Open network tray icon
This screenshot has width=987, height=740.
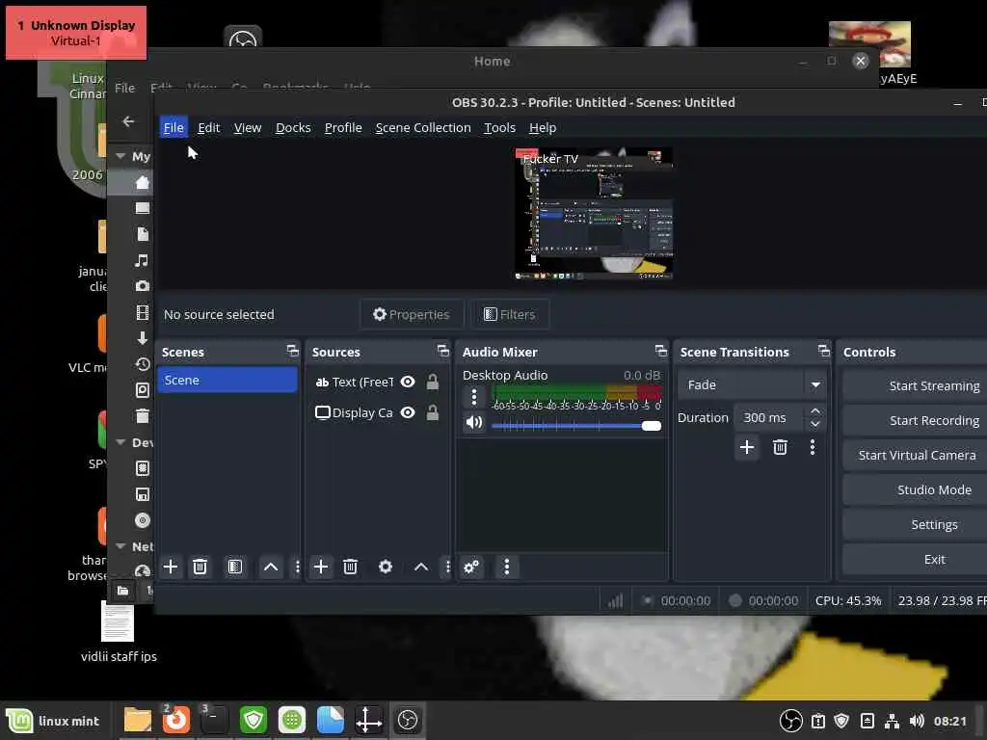pos(892,721)
